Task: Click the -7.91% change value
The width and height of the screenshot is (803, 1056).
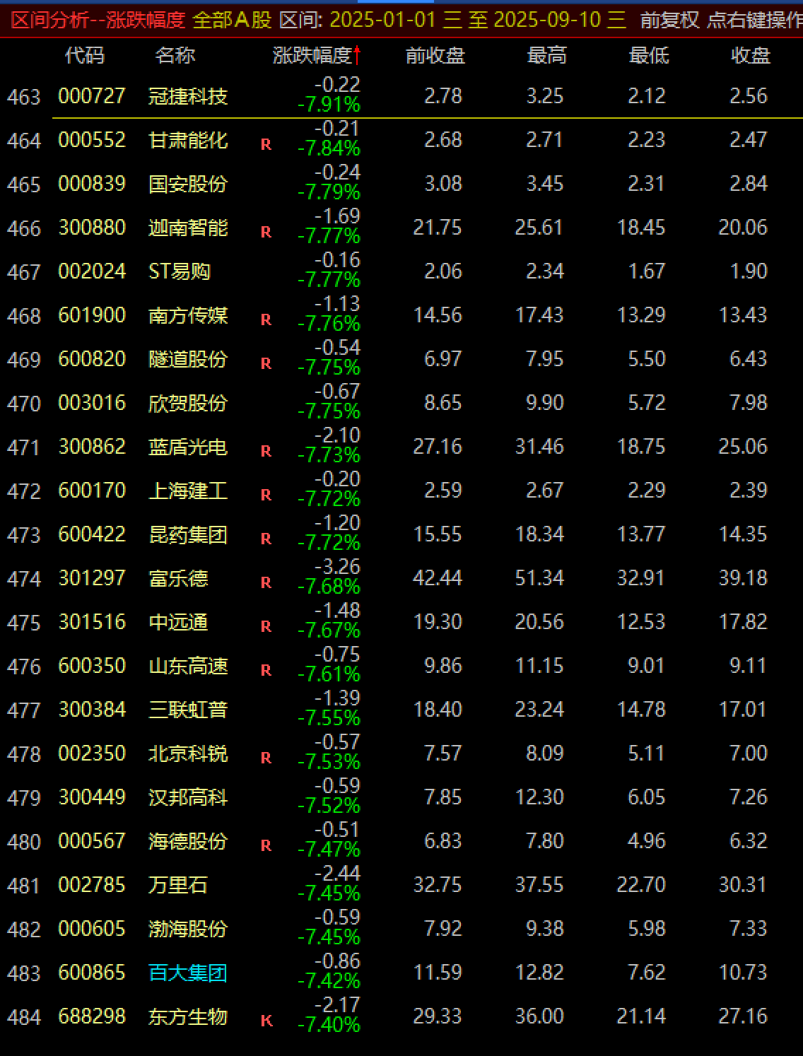Action: point(329,105)
